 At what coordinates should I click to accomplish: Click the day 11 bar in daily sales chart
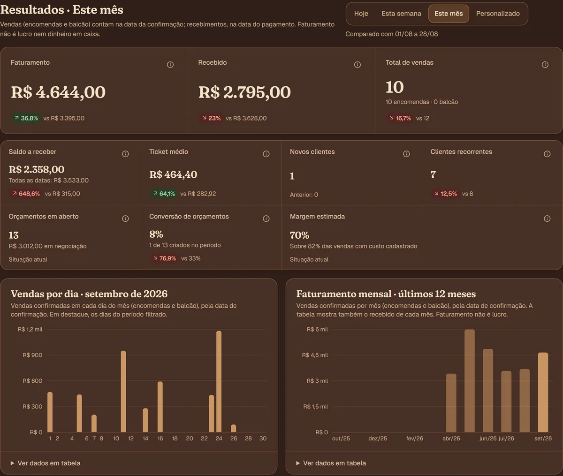[x=123, y=392]
